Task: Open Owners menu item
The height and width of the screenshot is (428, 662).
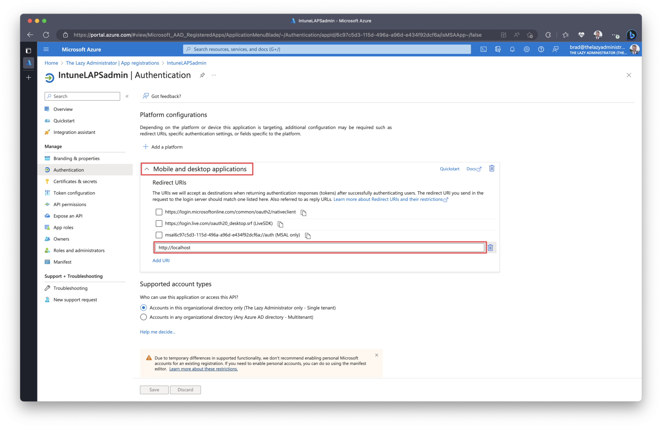Action: [x=61, y=239]
